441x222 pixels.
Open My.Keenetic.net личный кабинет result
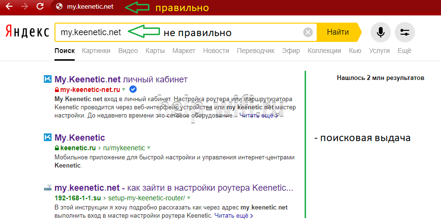tap(120, 79)
